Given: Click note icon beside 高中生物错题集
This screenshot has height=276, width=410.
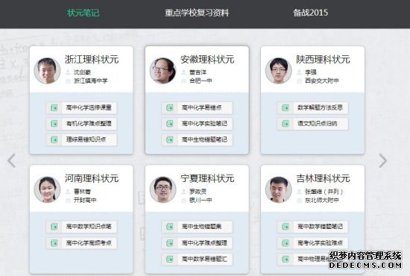Looking at the screenshot, I should tap(170, 227).
